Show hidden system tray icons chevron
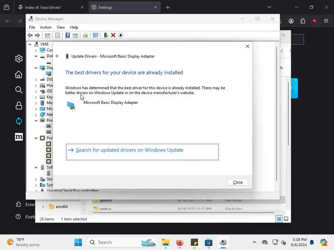 click(x=254, y=242)
